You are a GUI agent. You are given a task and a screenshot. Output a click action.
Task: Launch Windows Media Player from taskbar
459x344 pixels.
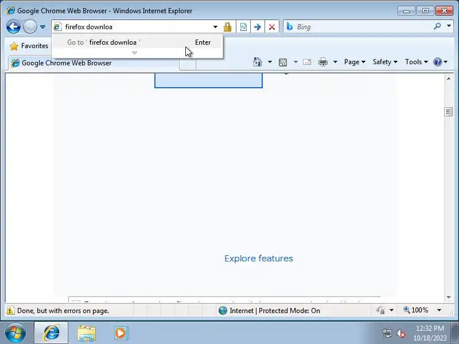coord(121,333)
